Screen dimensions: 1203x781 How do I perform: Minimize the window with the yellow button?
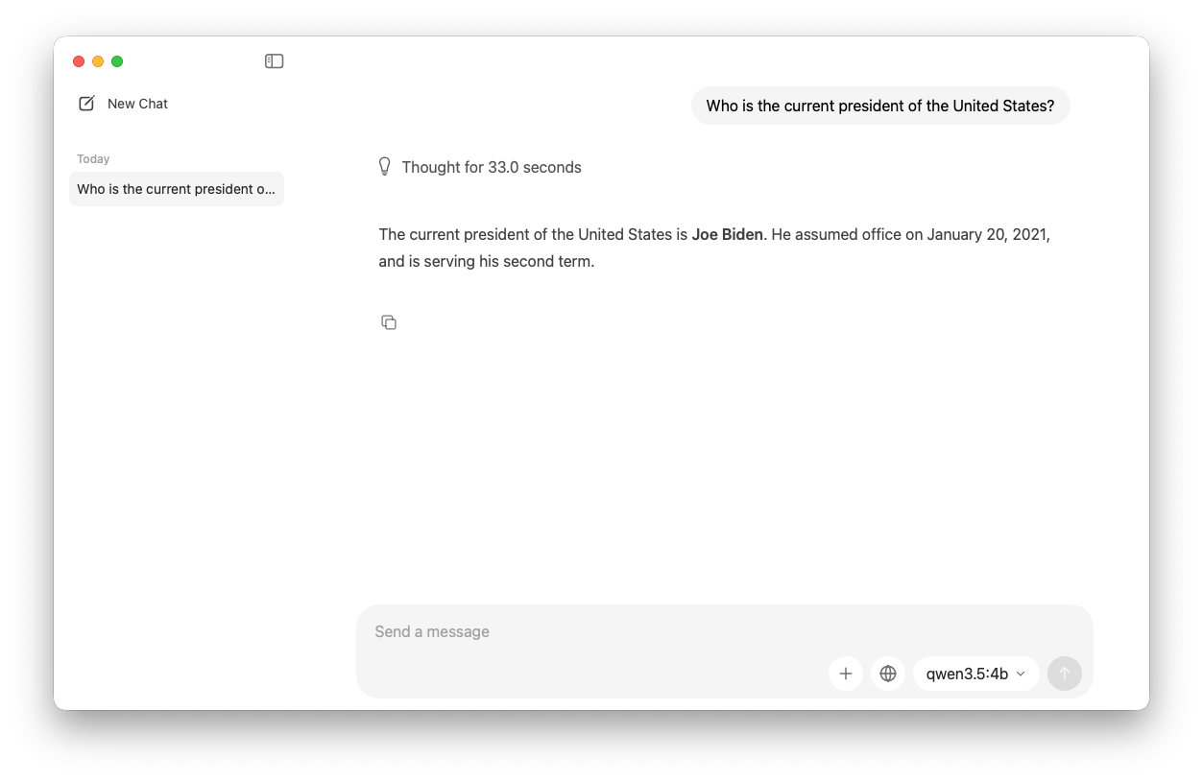[x=98, y=61]
